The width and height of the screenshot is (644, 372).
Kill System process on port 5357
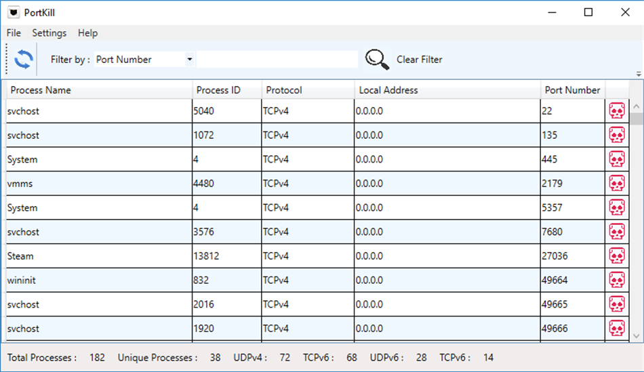coord(616,208)
